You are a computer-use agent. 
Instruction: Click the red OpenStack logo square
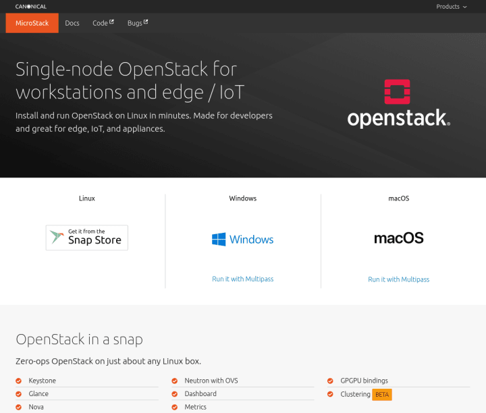pyautogui.click(x=397, y=92)
